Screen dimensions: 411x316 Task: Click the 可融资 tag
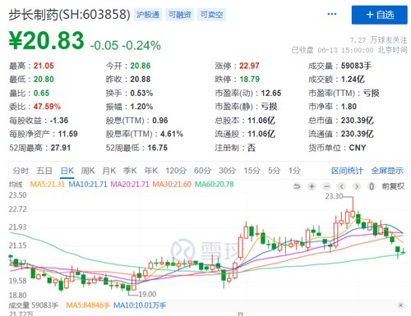[180, 15]
